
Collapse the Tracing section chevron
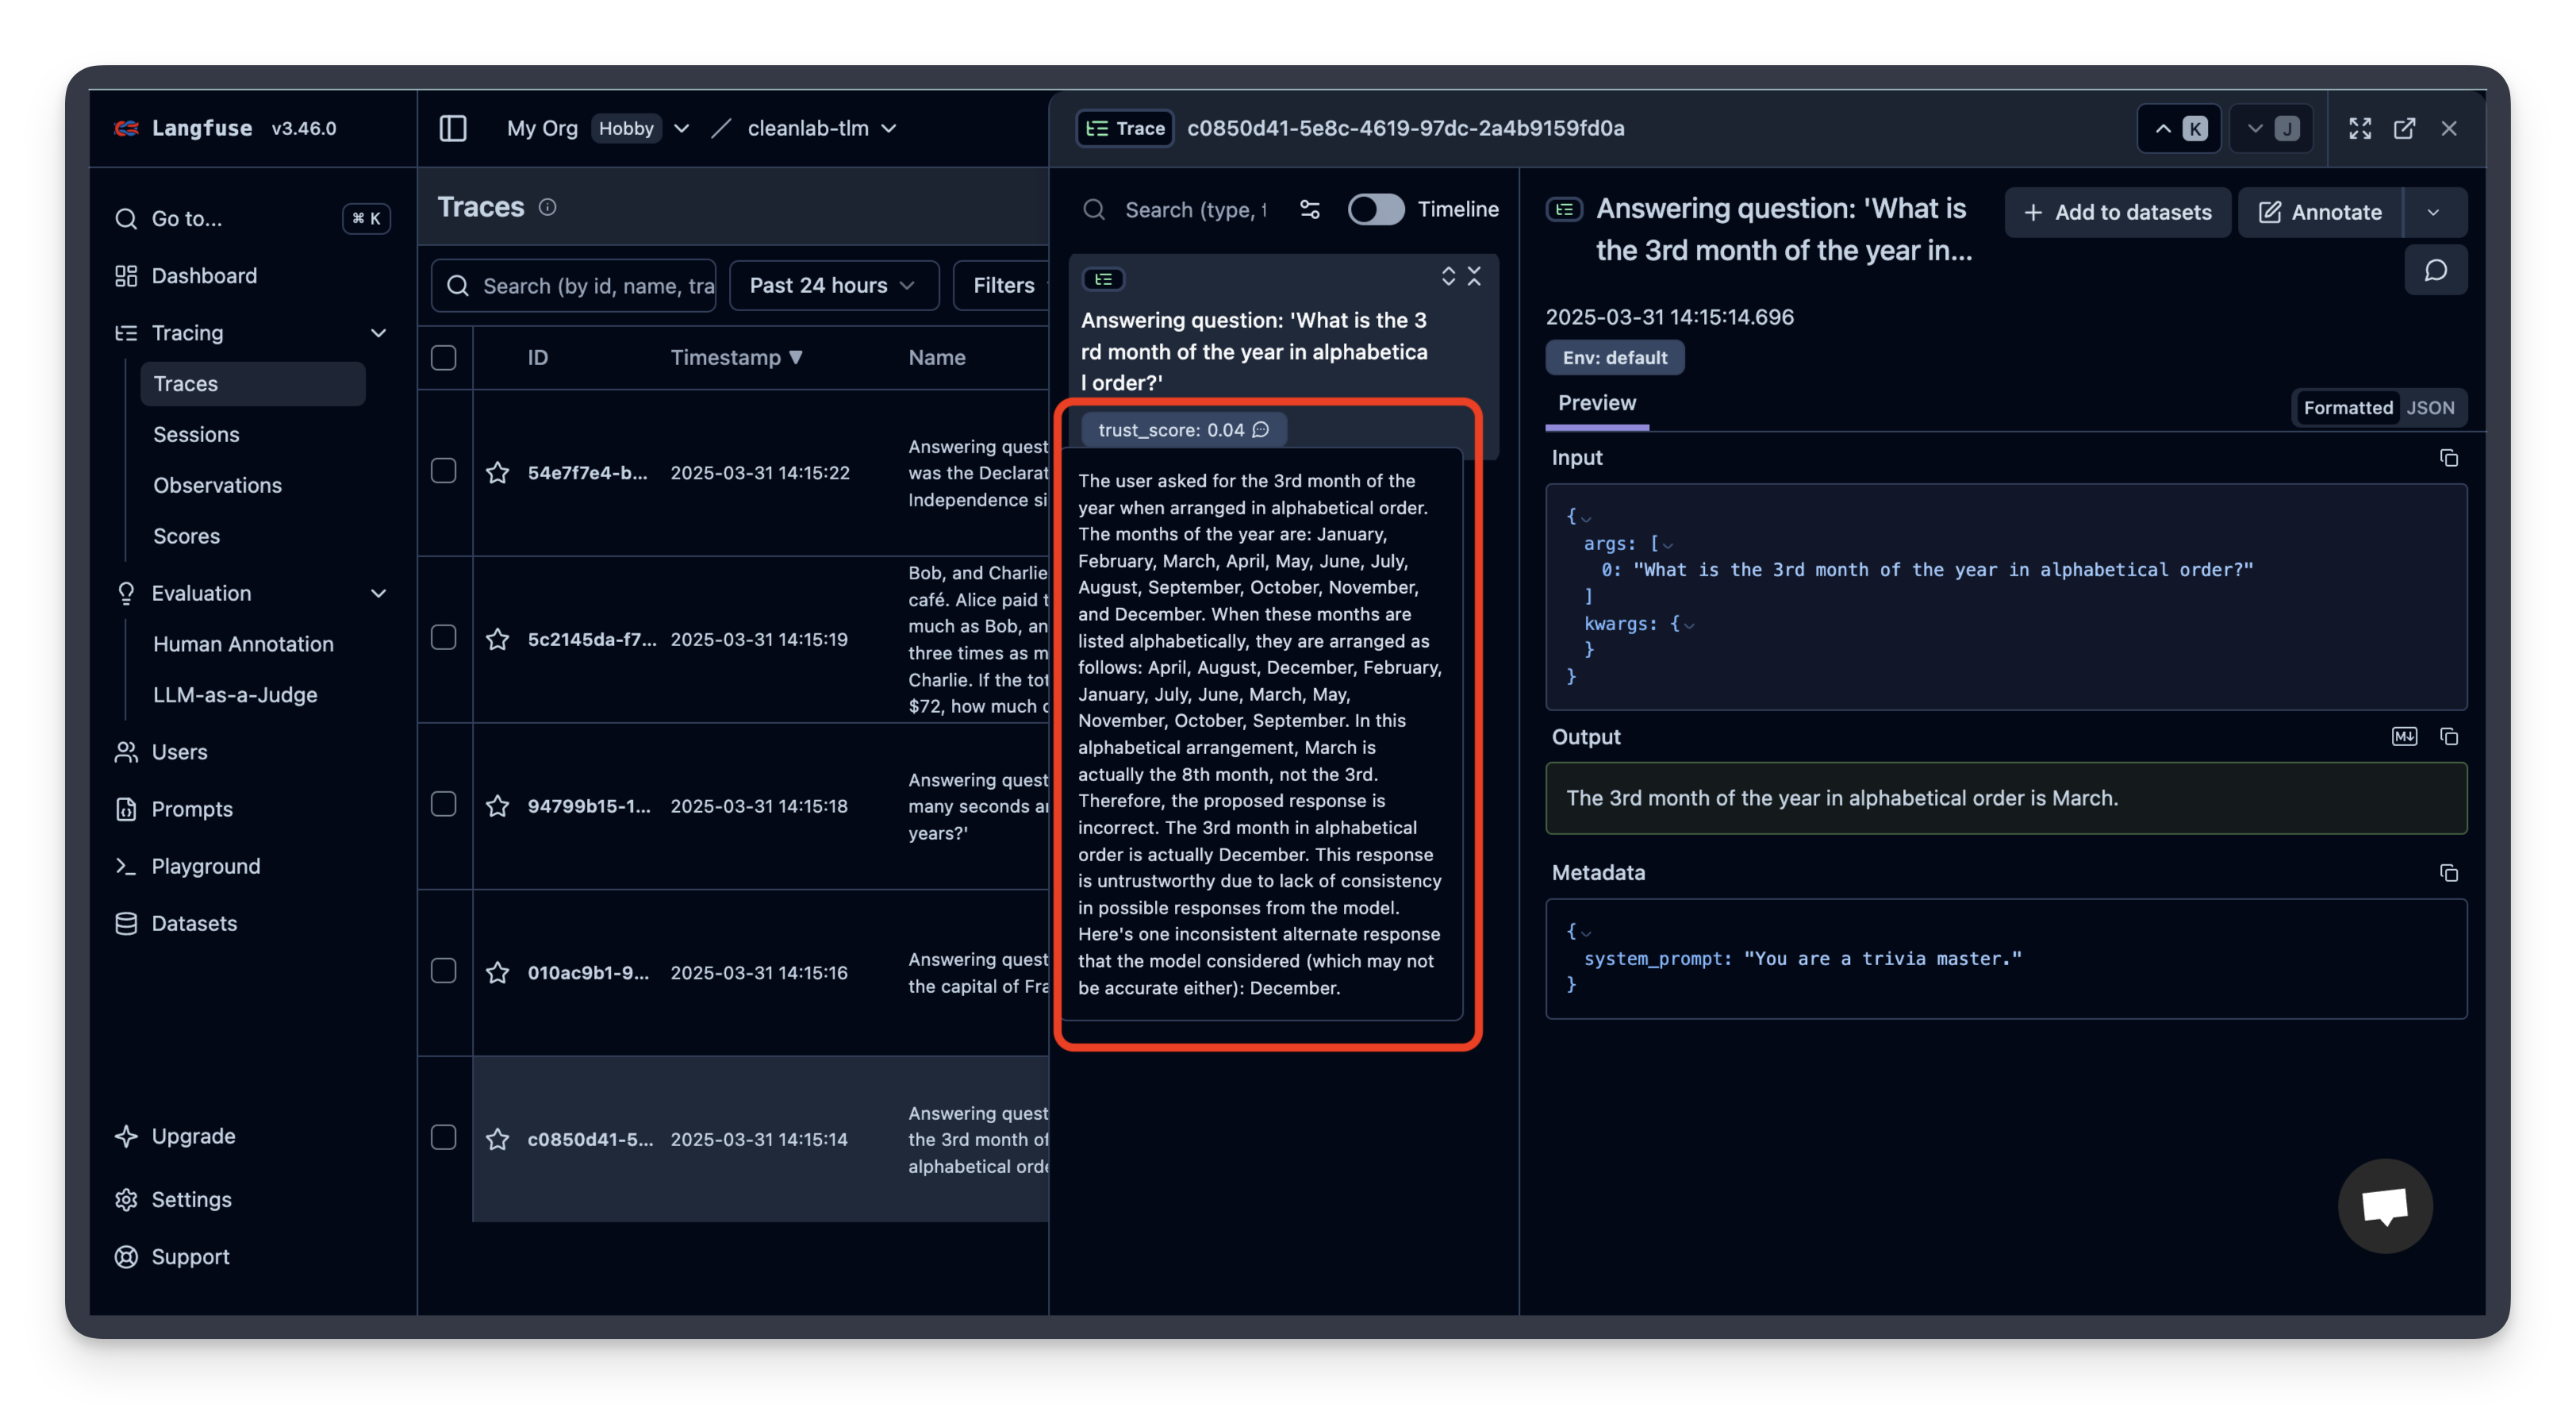coord(379,333)
